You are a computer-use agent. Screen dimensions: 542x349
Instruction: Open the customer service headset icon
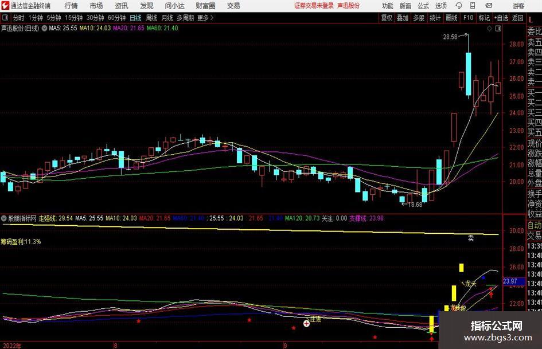tap(459, 6)
